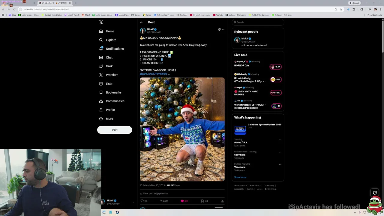
Task: Open the YouTube bookmark
Action: pos(218,15)
